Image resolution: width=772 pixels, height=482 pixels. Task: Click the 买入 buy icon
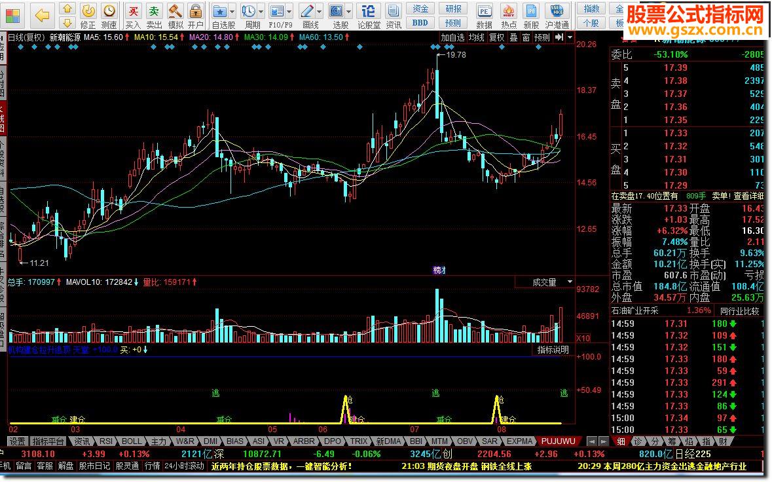click(133, 15)
